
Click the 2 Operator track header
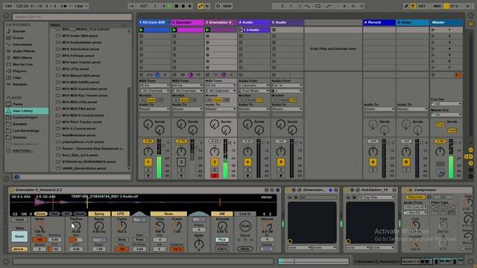click(187, 22)
